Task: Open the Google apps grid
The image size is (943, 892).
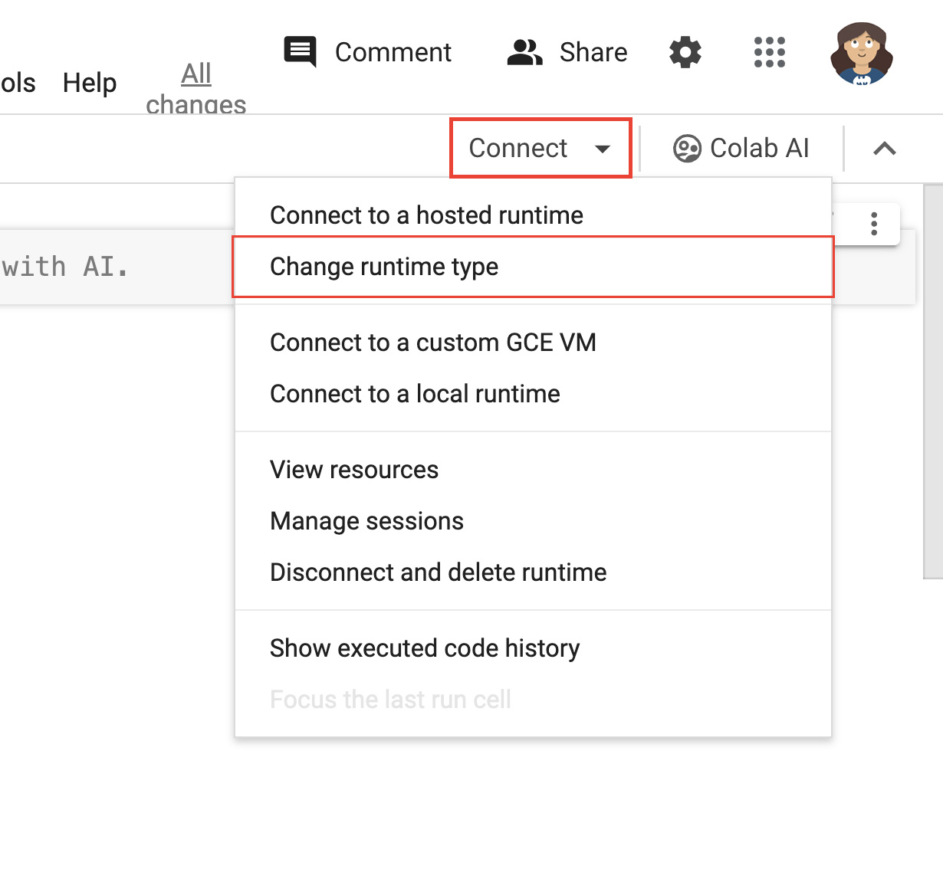Action: point(769,52)
